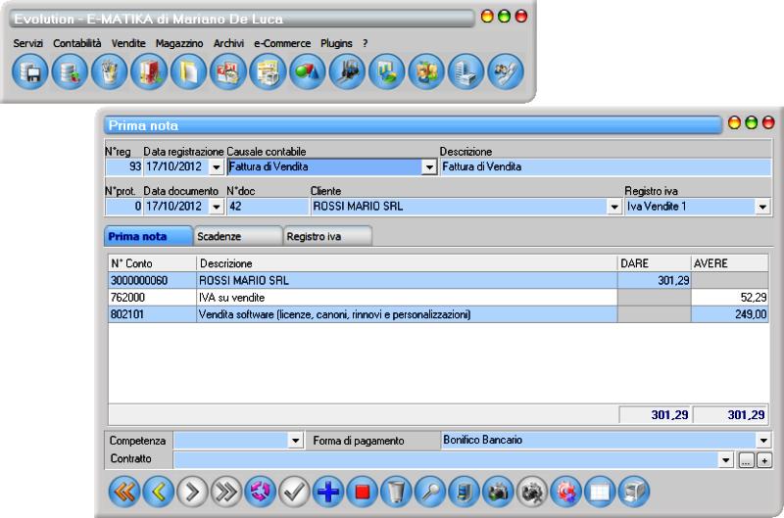Confirm the entry with the checkmark icon

coord(294,492)
